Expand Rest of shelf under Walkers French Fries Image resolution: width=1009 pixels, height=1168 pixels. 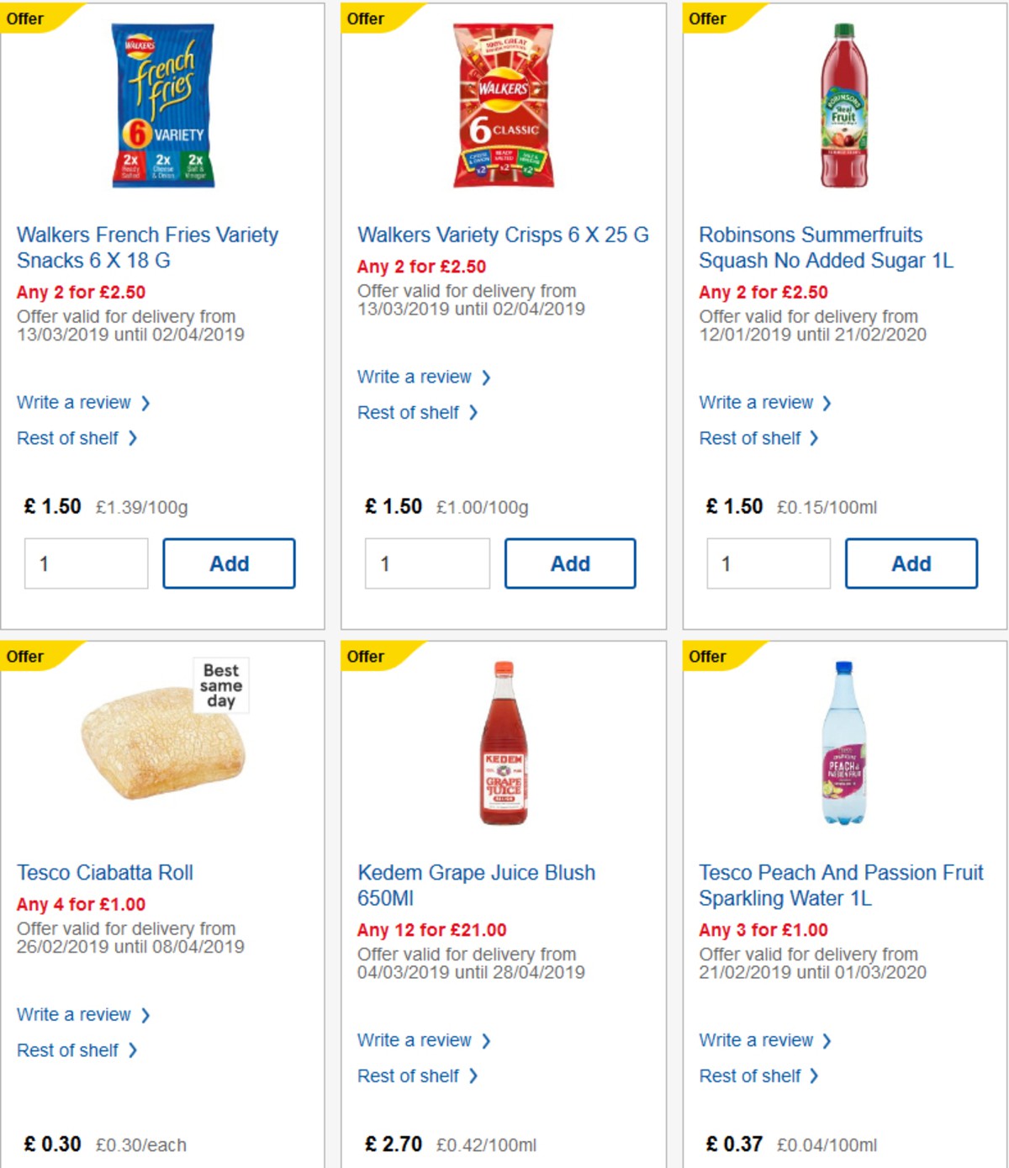click(71, 438)
